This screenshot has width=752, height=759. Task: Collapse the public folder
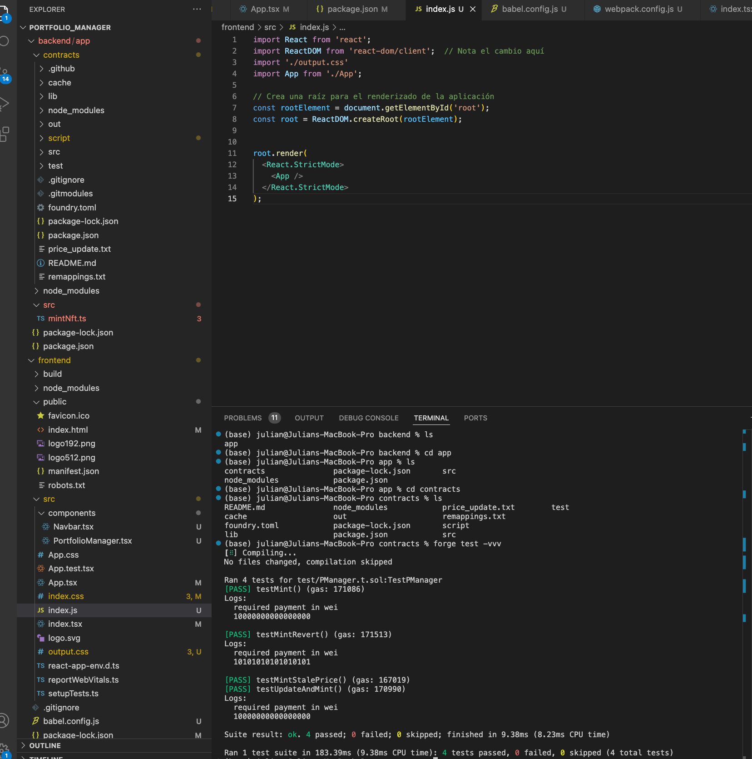[36, 402]
